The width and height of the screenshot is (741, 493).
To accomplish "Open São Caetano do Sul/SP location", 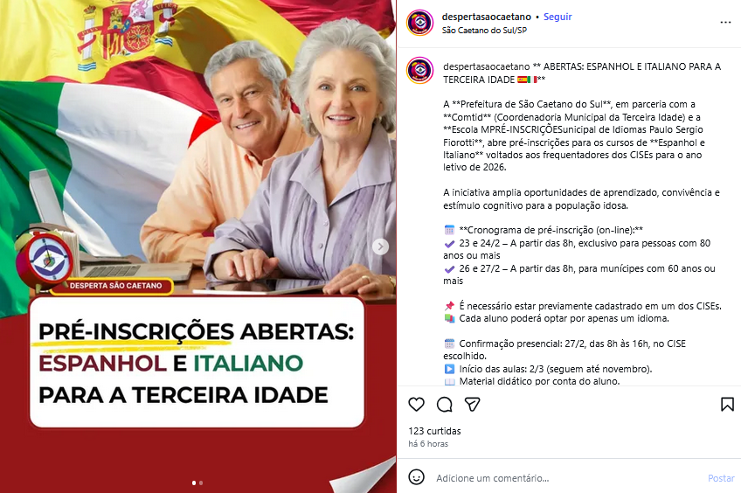I will coord(484,31).
